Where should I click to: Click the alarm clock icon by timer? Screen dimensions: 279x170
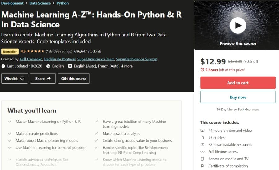coord(202,70)
